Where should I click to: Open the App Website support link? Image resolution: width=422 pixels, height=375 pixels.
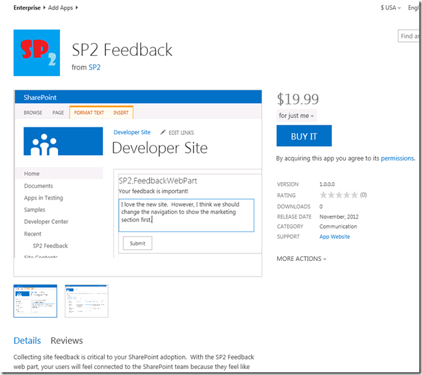coord(334,237)
